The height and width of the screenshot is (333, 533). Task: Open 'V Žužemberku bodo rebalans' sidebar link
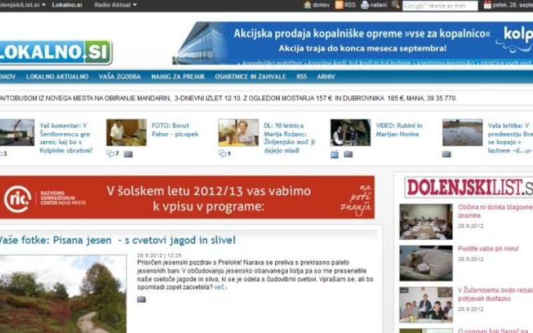pos(495,294)
